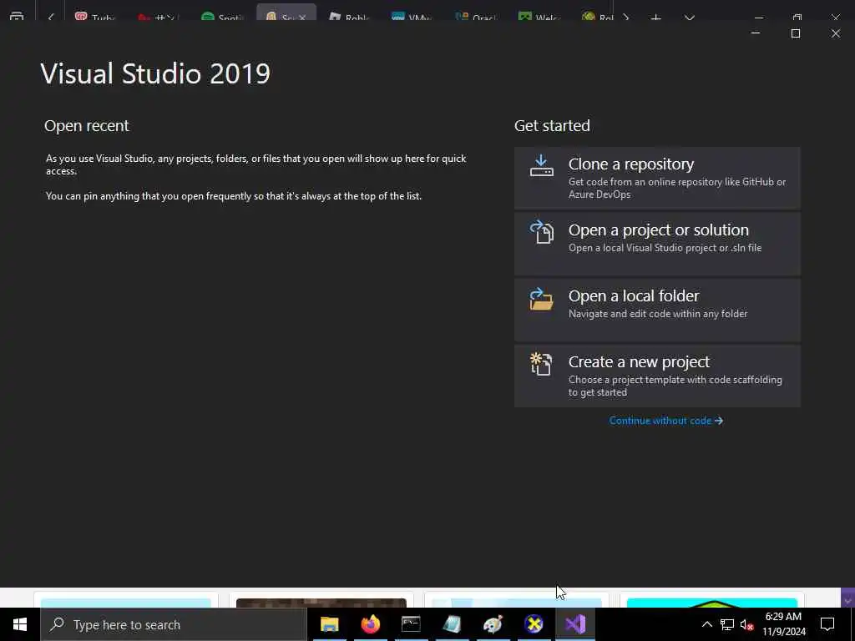Image resolution: width=855 pixels, height=641 pixels.
Task: Open the blue X taskbar icon
Action: tap(534, 624)
